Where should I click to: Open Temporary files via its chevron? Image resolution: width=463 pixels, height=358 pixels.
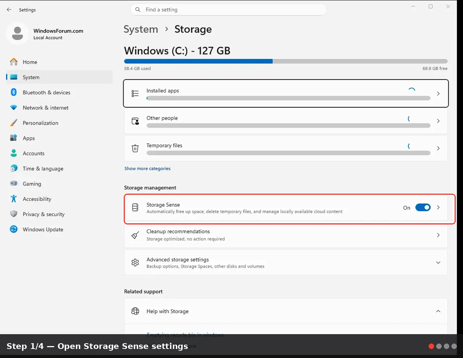tap(438, 148)
